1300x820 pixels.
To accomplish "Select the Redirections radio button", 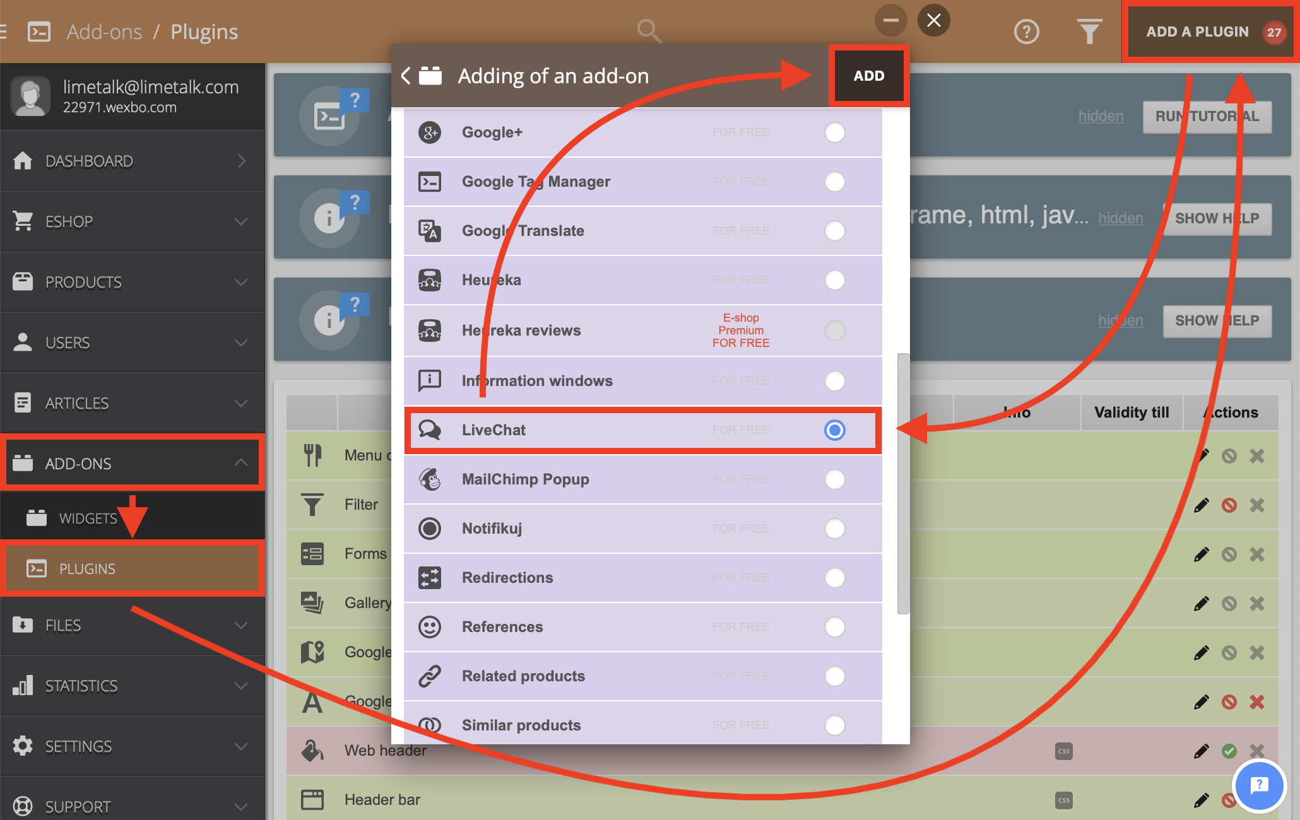I will click(835, 578).
